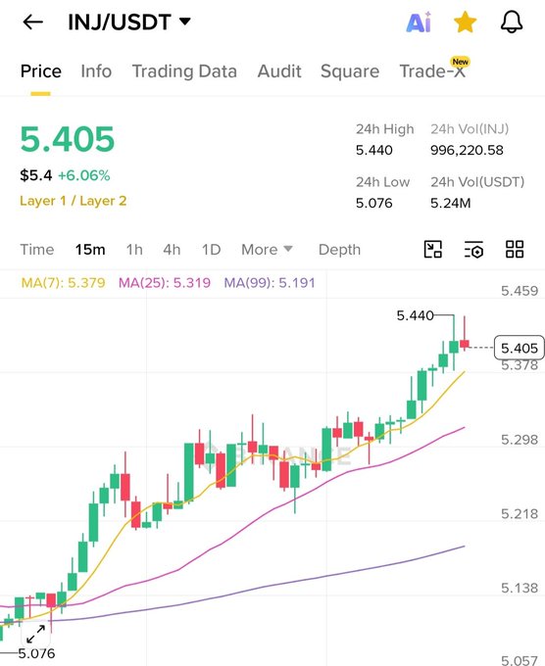Expand the chart to fullscreen

pos(35,634)
